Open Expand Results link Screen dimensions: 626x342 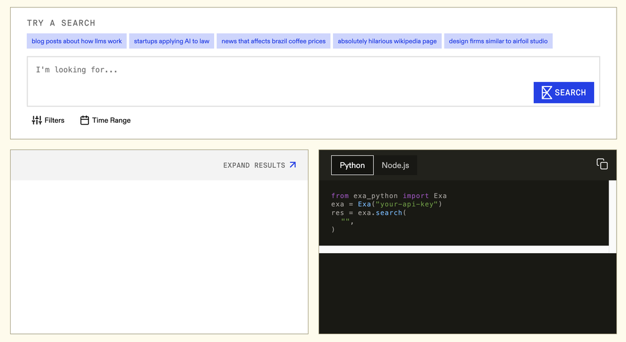pos(260,165)
